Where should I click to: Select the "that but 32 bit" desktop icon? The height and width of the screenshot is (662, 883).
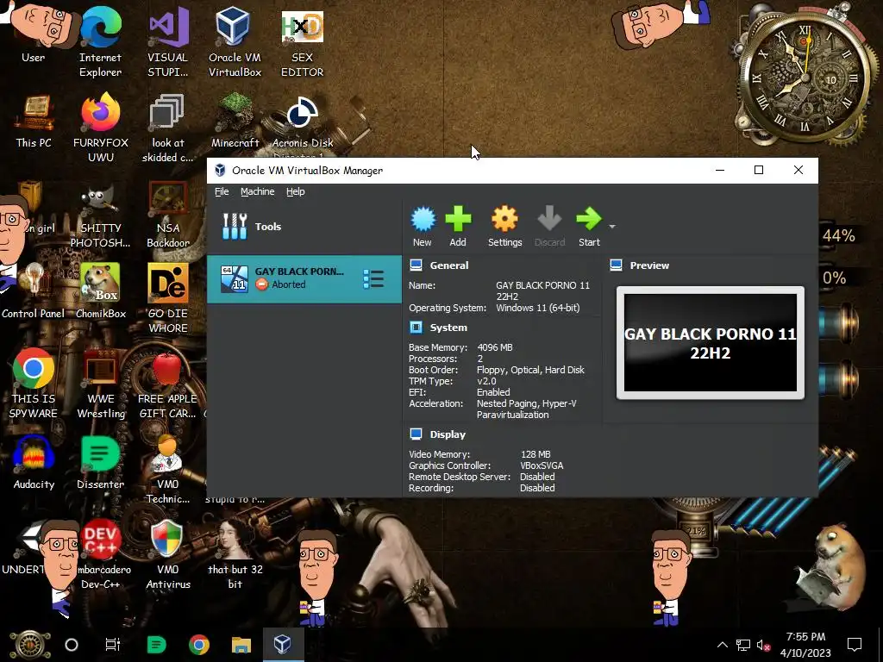click(x=235, y=554)
